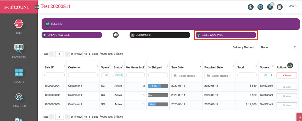
Task: Click the filter funnel icon
Action: [295, 47]
